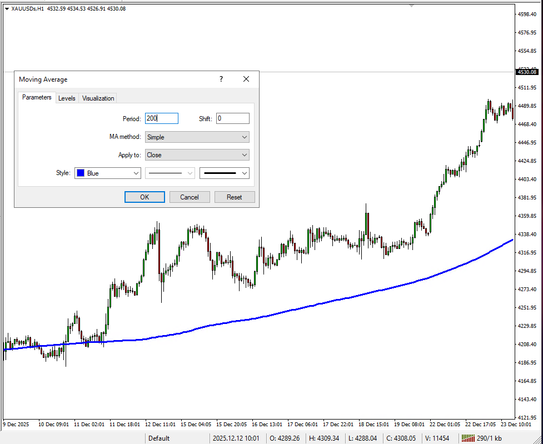This screenshot has width=543, height=444.
Task: Click the connection status bars icon
Action: pyautogui.click(x=468, y=438)
